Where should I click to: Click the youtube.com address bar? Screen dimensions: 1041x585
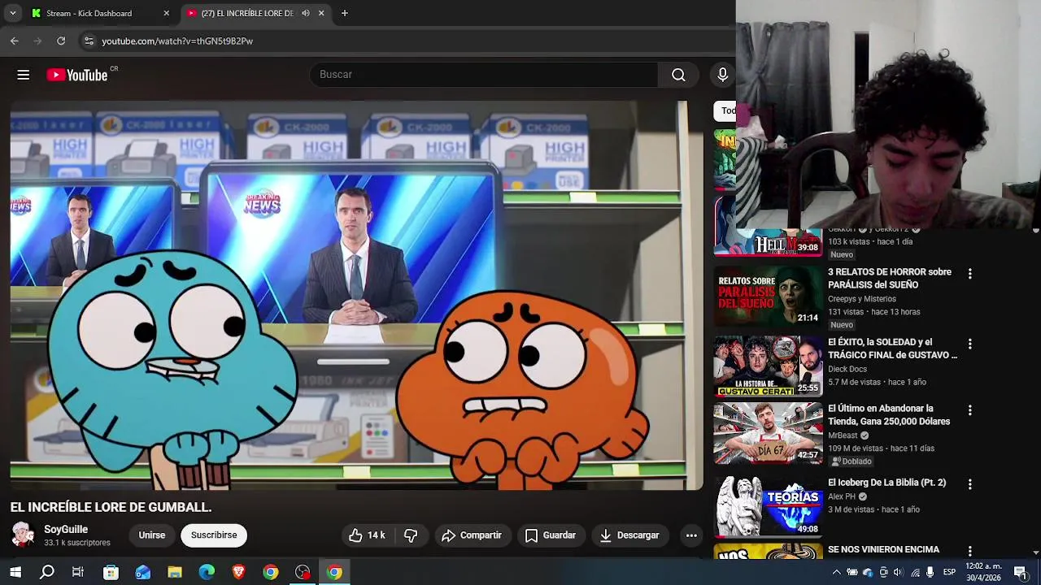(x=407, y=41)
